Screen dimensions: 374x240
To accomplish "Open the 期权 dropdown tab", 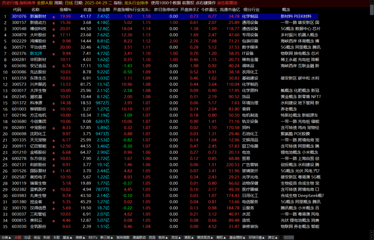I will [x=221, y=238].
